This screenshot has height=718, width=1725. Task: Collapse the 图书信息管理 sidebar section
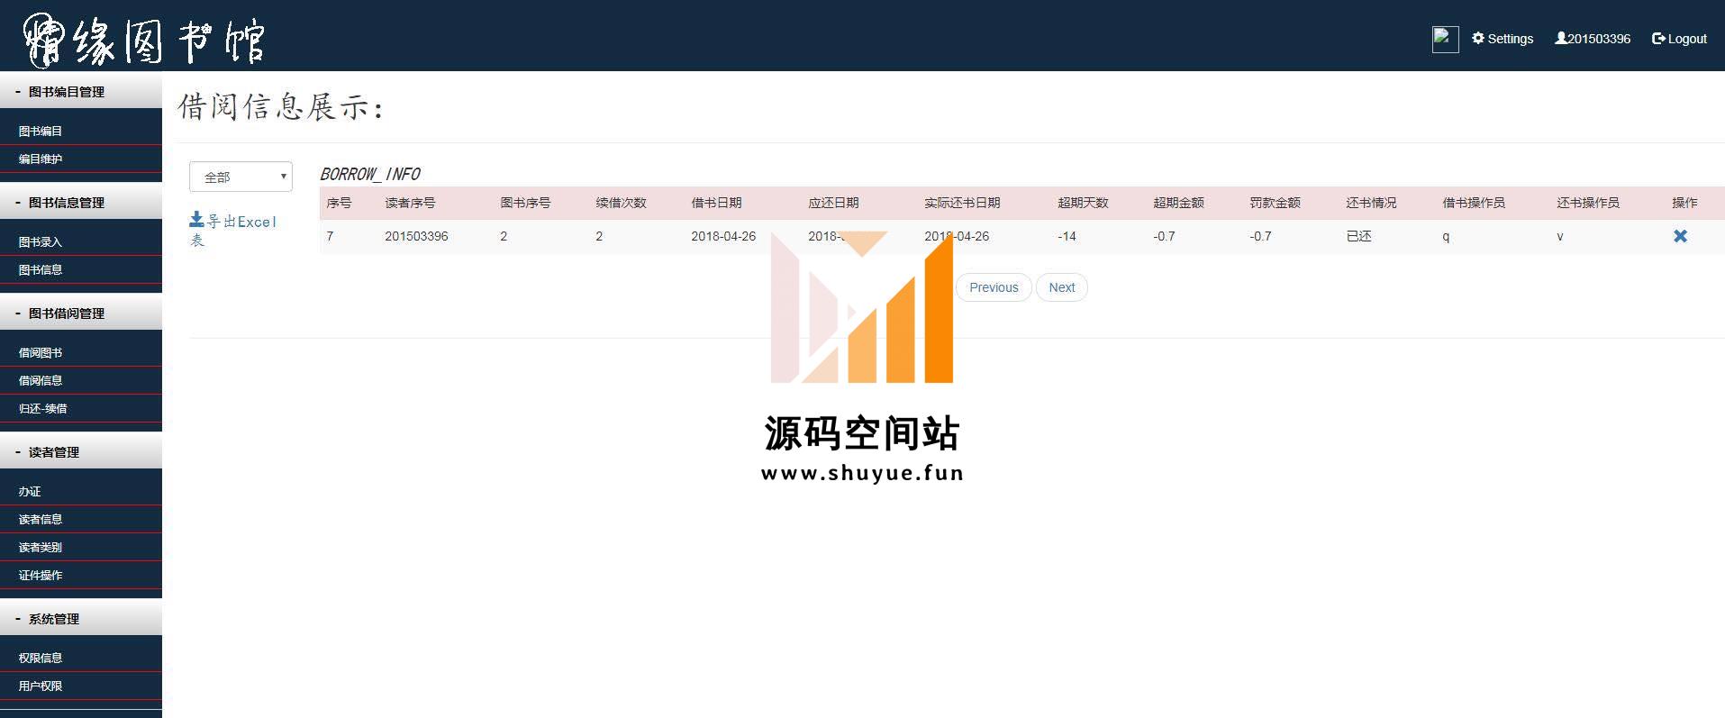coord(81,203)
